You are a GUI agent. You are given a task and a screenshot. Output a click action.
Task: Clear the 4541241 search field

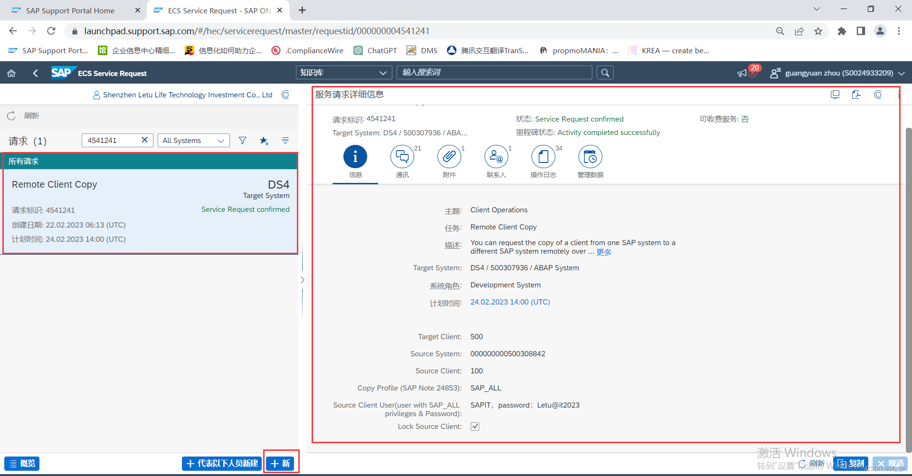[x=145, y=140]
